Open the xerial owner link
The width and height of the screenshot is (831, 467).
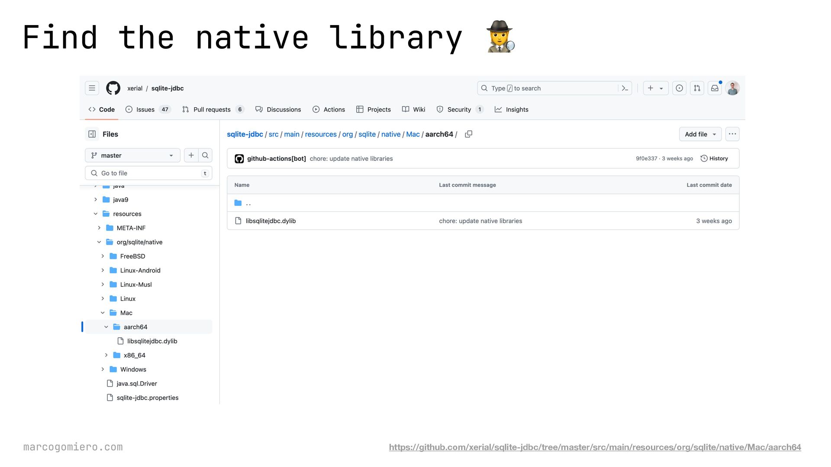[135, 88]
